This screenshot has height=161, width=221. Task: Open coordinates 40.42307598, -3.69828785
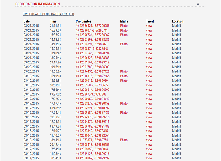click(x=92, y=40)
